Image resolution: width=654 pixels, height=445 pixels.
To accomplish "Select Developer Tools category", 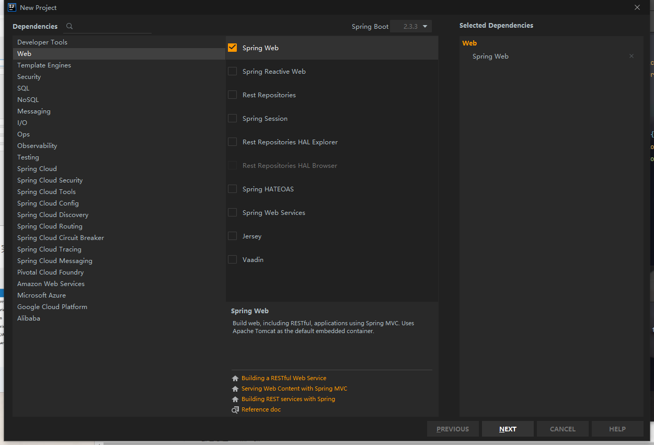I will (x=119, y=42).
